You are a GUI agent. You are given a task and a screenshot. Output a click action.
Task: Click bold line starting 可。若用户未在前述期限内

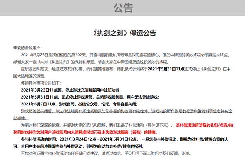click(78, 146)
